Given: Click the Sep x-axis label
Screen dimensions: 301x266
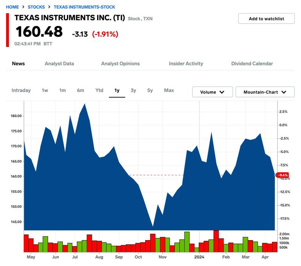Looking at the screenshot, I should point(119,257).
